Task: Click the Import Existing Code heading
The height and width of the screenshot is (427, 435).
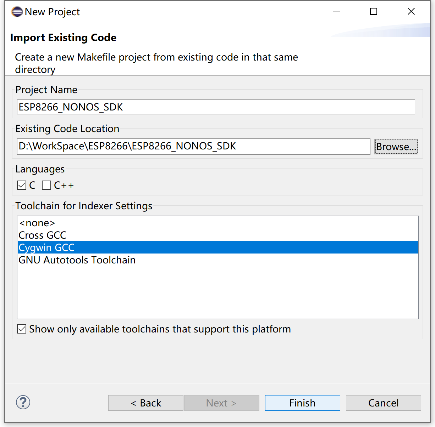Action: (x=63, y=38)
